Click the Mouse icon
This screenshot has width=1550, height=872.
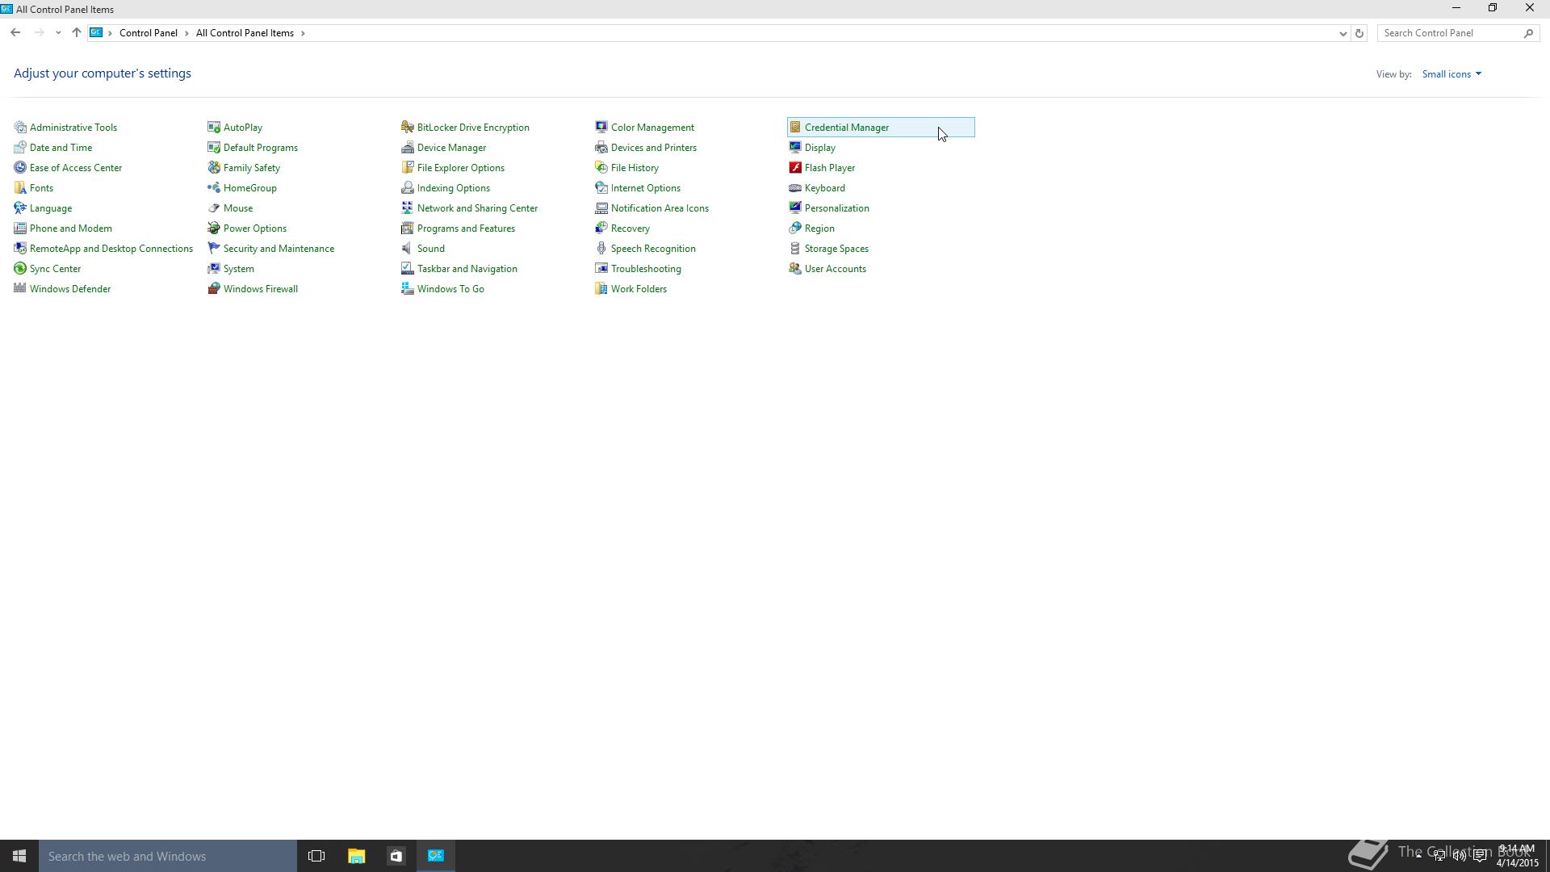coord(214,208)
